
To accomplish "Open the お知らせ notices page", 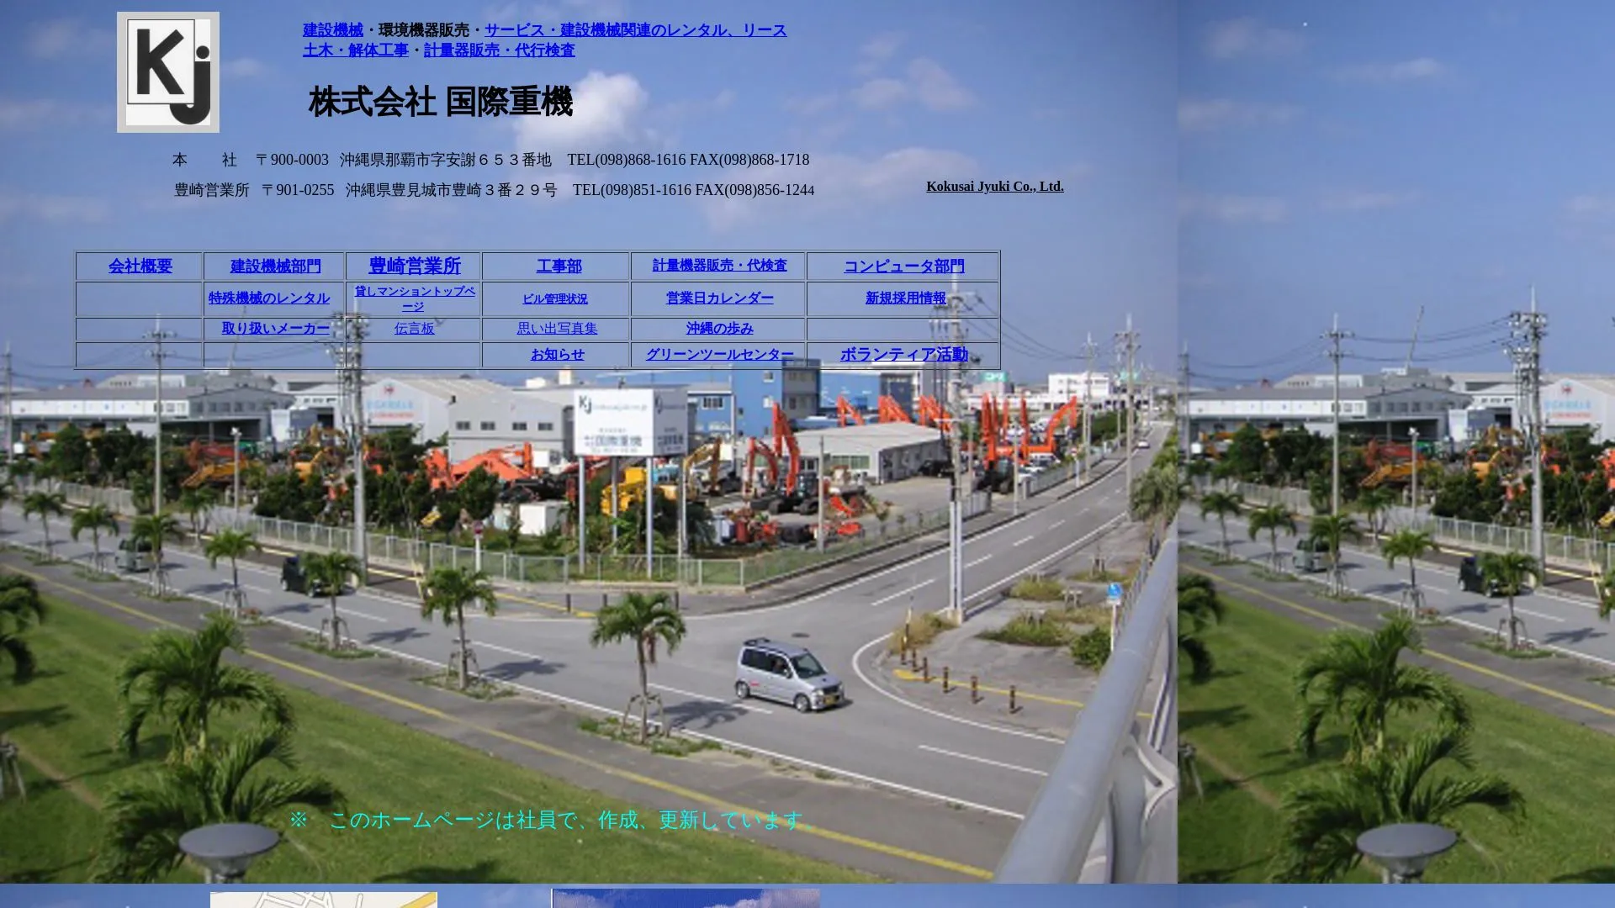I will click(x=558, y=355).
